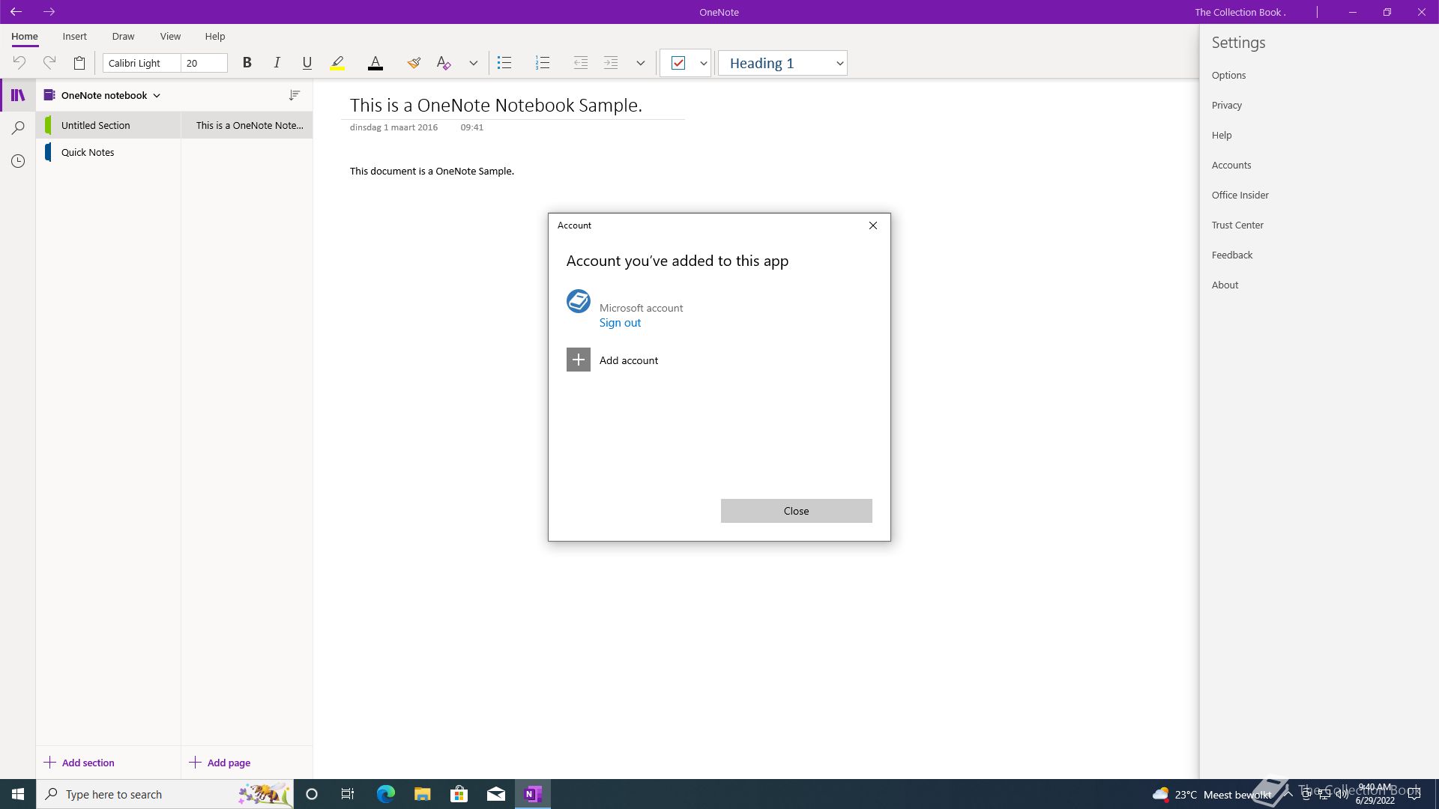Click the Close button in Account dialog
The height and width of the screenshot is (809, 1439).
click(x=797, y=511)
